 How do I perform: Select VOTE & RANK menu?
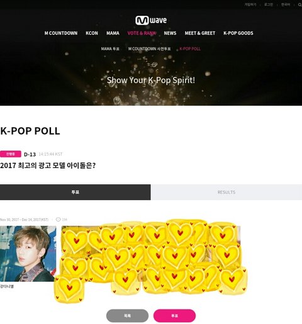[x=142, y=33]
